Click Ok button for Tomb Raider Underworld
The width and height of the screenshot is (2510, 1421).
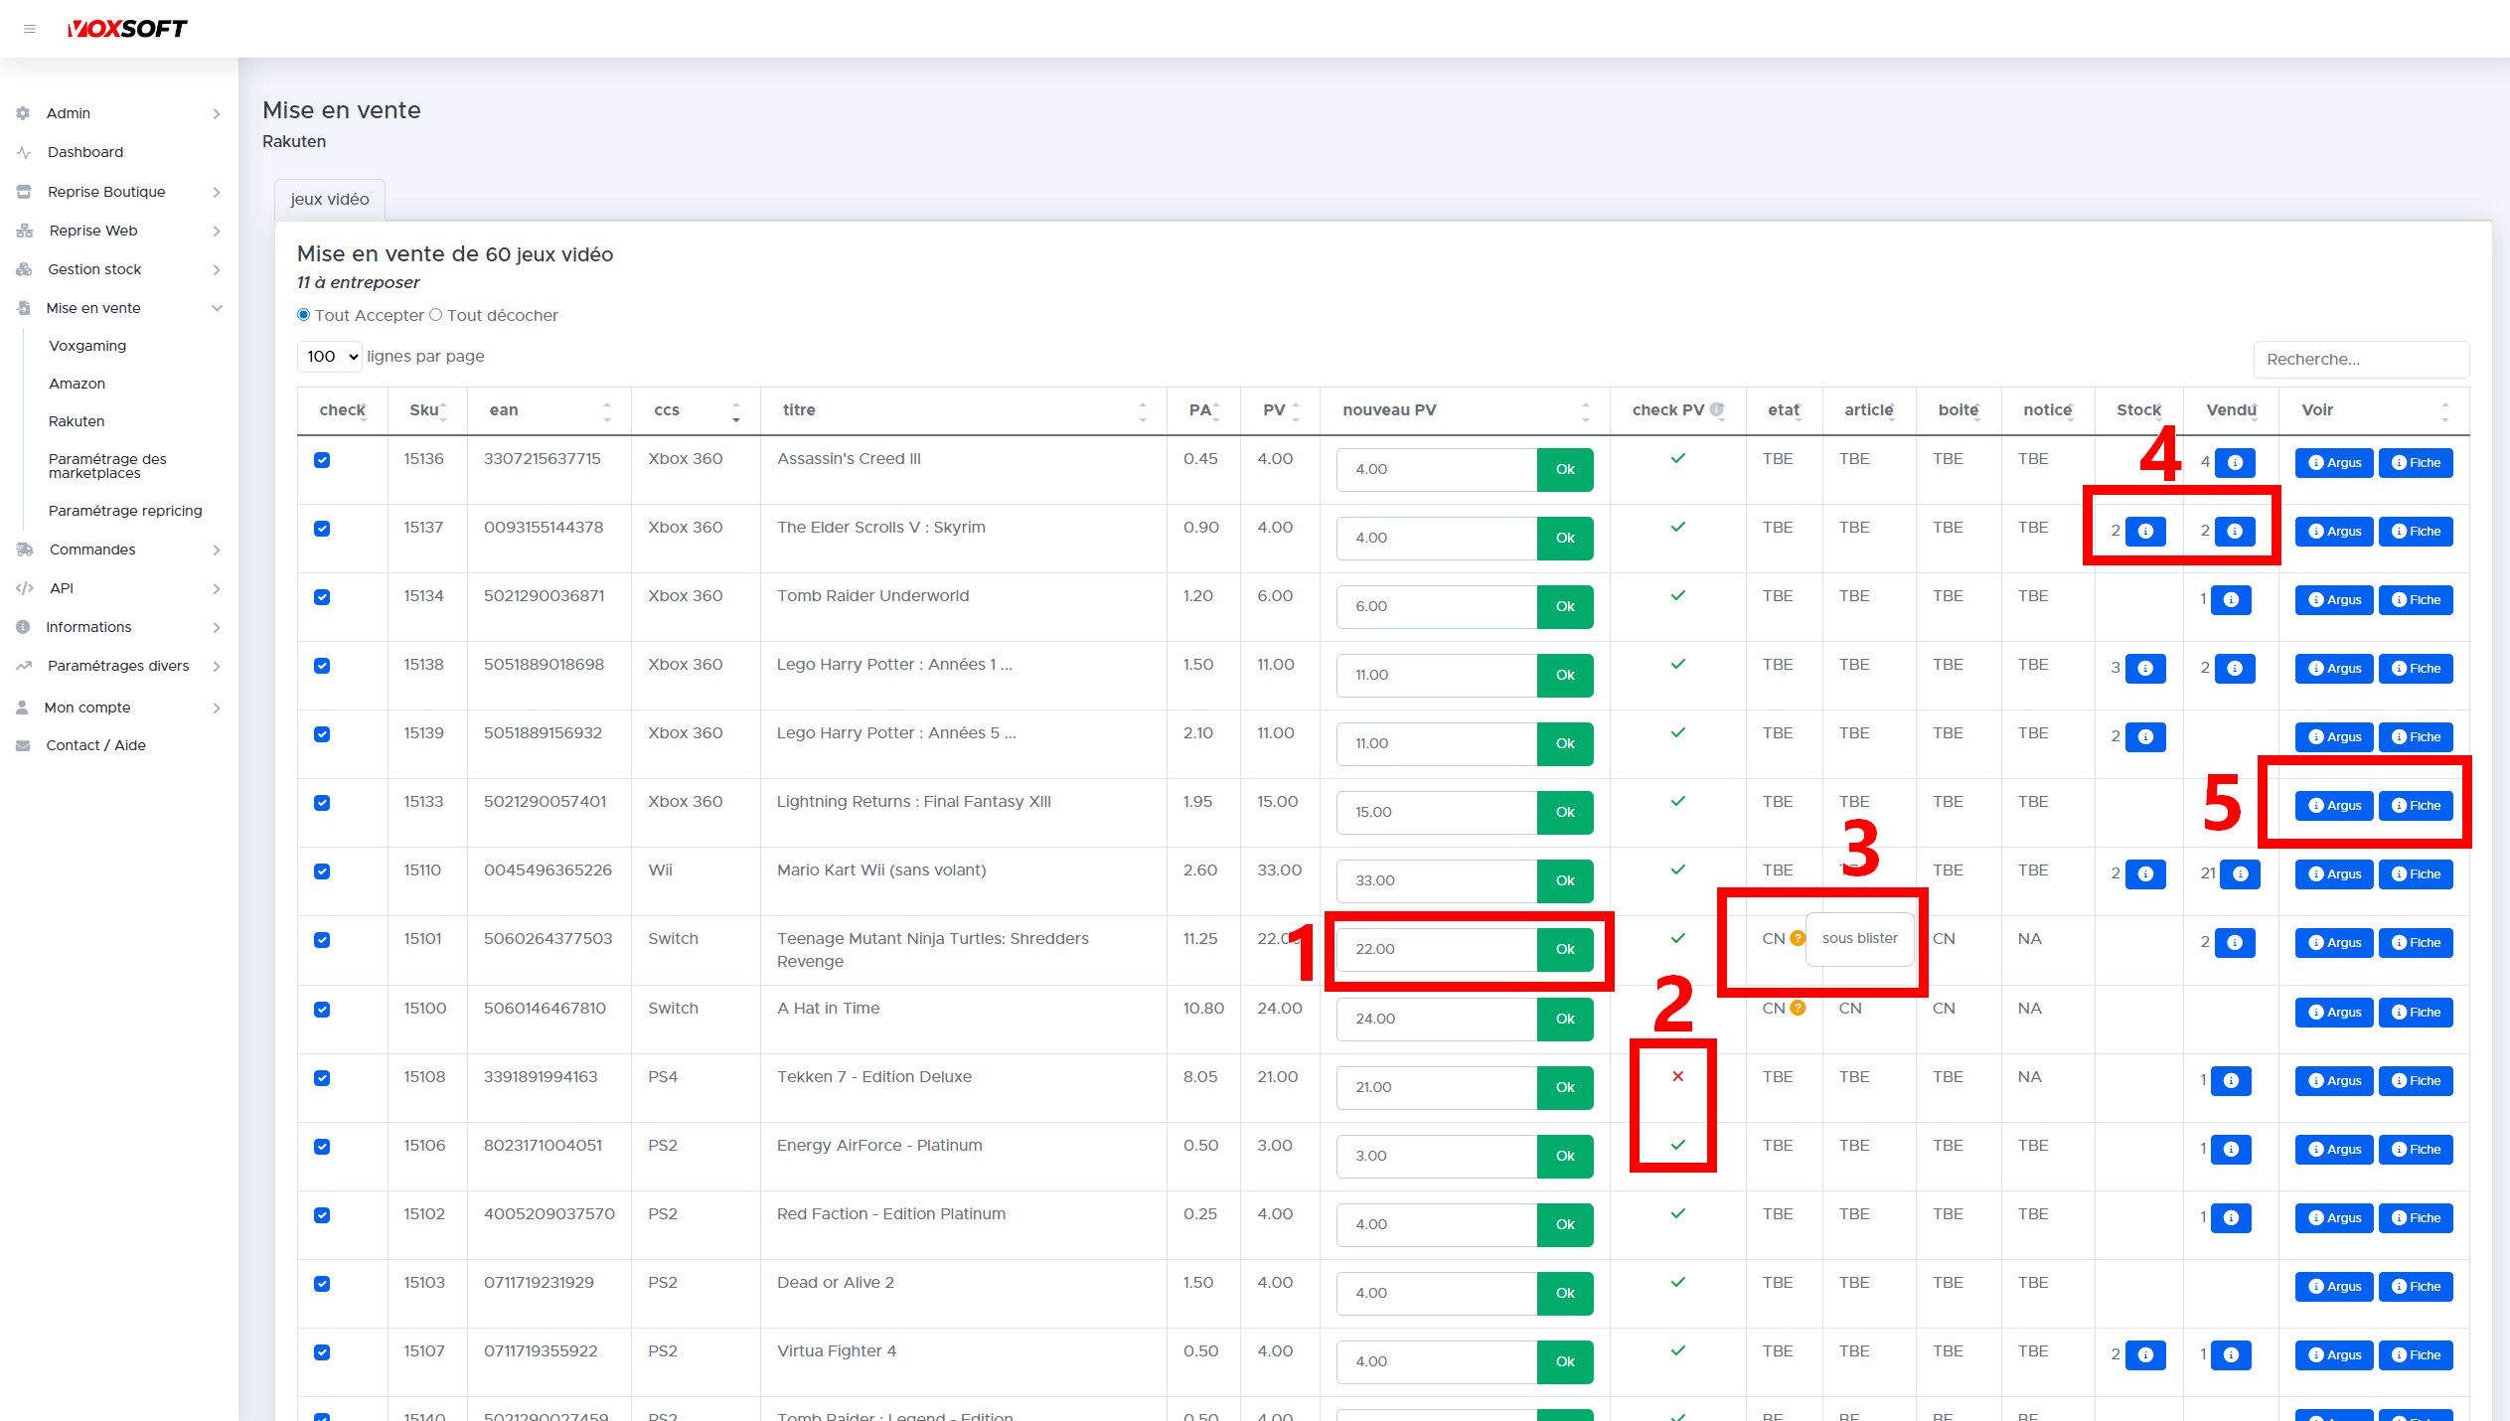click(1564, 606)
